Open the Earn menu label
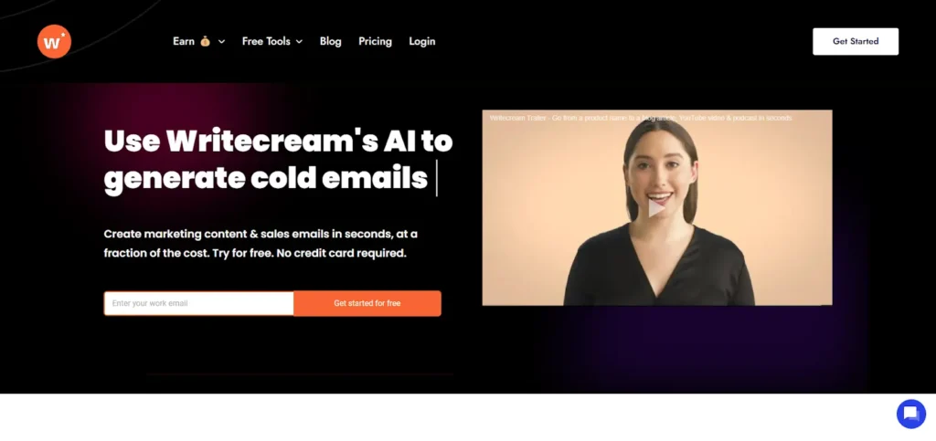This screenshot has height=441, width=936. pos(183,41)
